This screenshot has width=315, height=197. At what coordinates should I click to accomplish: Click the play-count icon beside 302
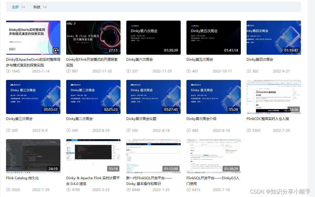tap(249, 71)
